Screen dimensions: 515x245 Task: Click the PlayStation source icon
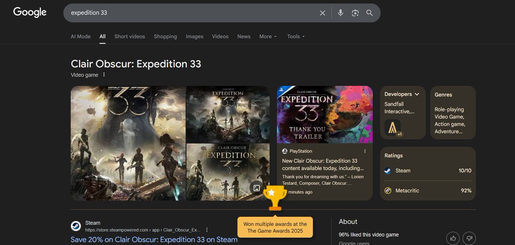coord(285,151)
